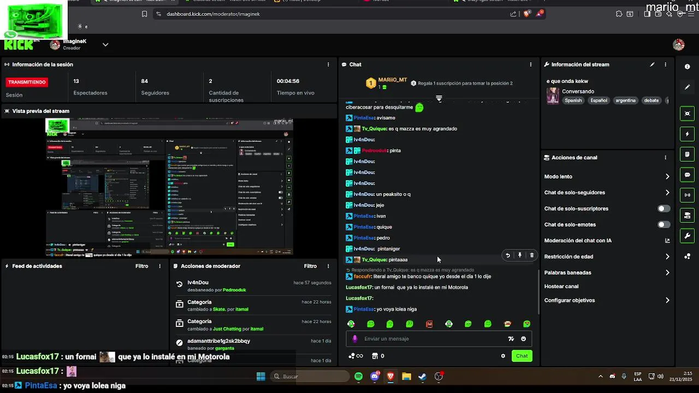699x393 pixels.
Task: Open Acciones de canal three-dot menu
Action: [665, 158]
